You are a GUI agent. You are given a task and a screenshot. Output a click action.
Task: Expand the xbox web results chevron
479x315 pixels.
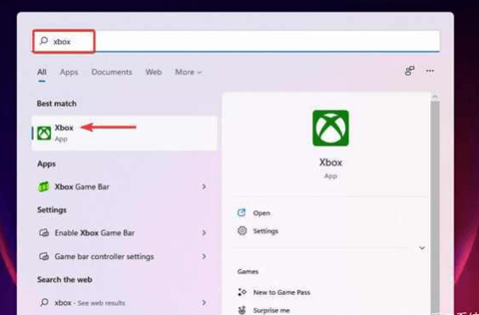click(x=204, y=302)
